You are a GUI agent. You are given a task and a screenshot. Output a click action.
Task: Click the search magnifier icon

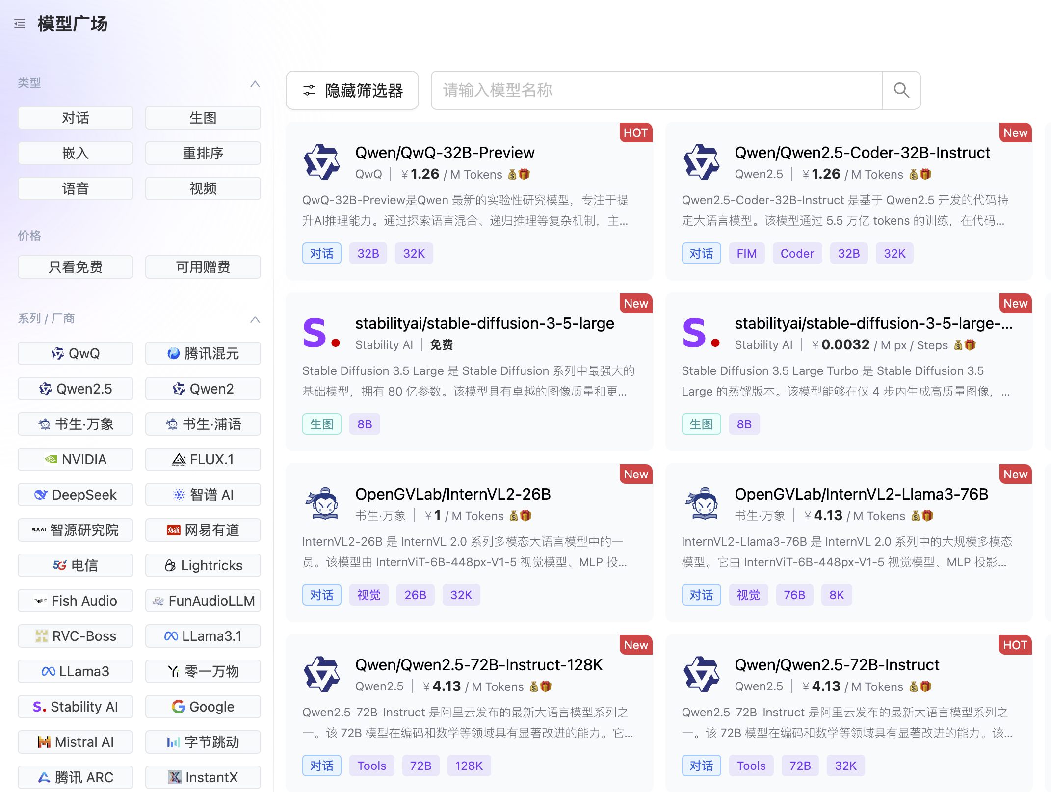coord(901,90)
